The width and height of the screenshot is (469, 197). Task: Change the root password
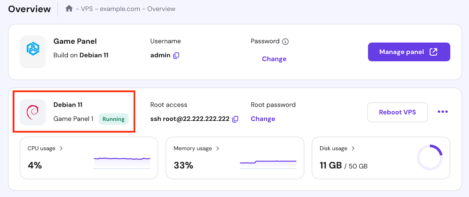pos(263,119)
